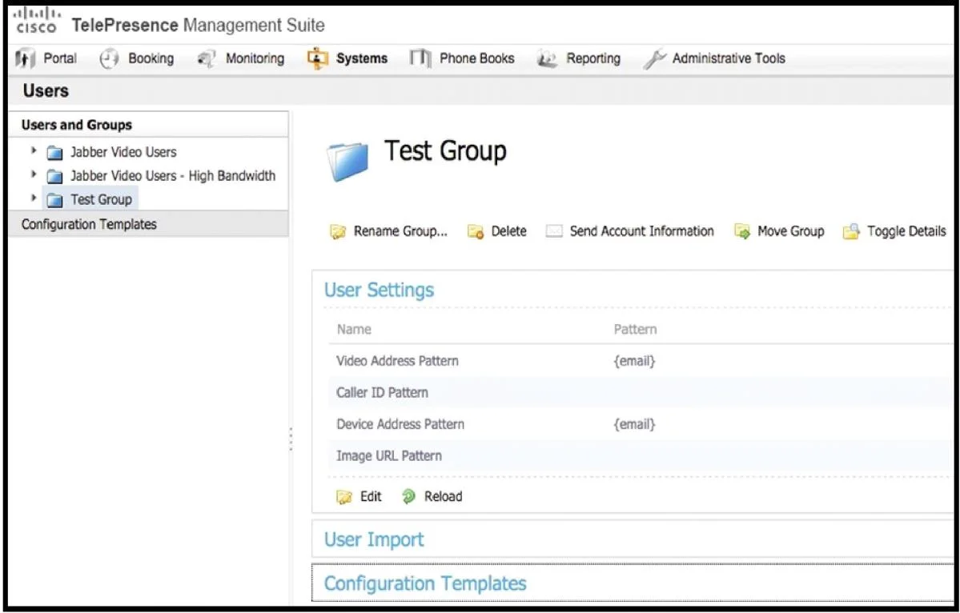
Task: Click the Booking clock icon
Action: (x=109, y=58)
